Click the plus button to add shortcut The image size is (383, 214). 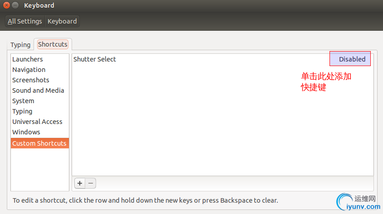(80, 183)
